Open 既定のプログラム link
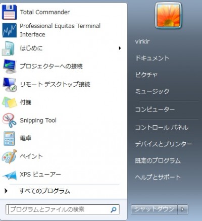Image resolution: width=202 pixels, height=221 pixels. tap(158, 160)
